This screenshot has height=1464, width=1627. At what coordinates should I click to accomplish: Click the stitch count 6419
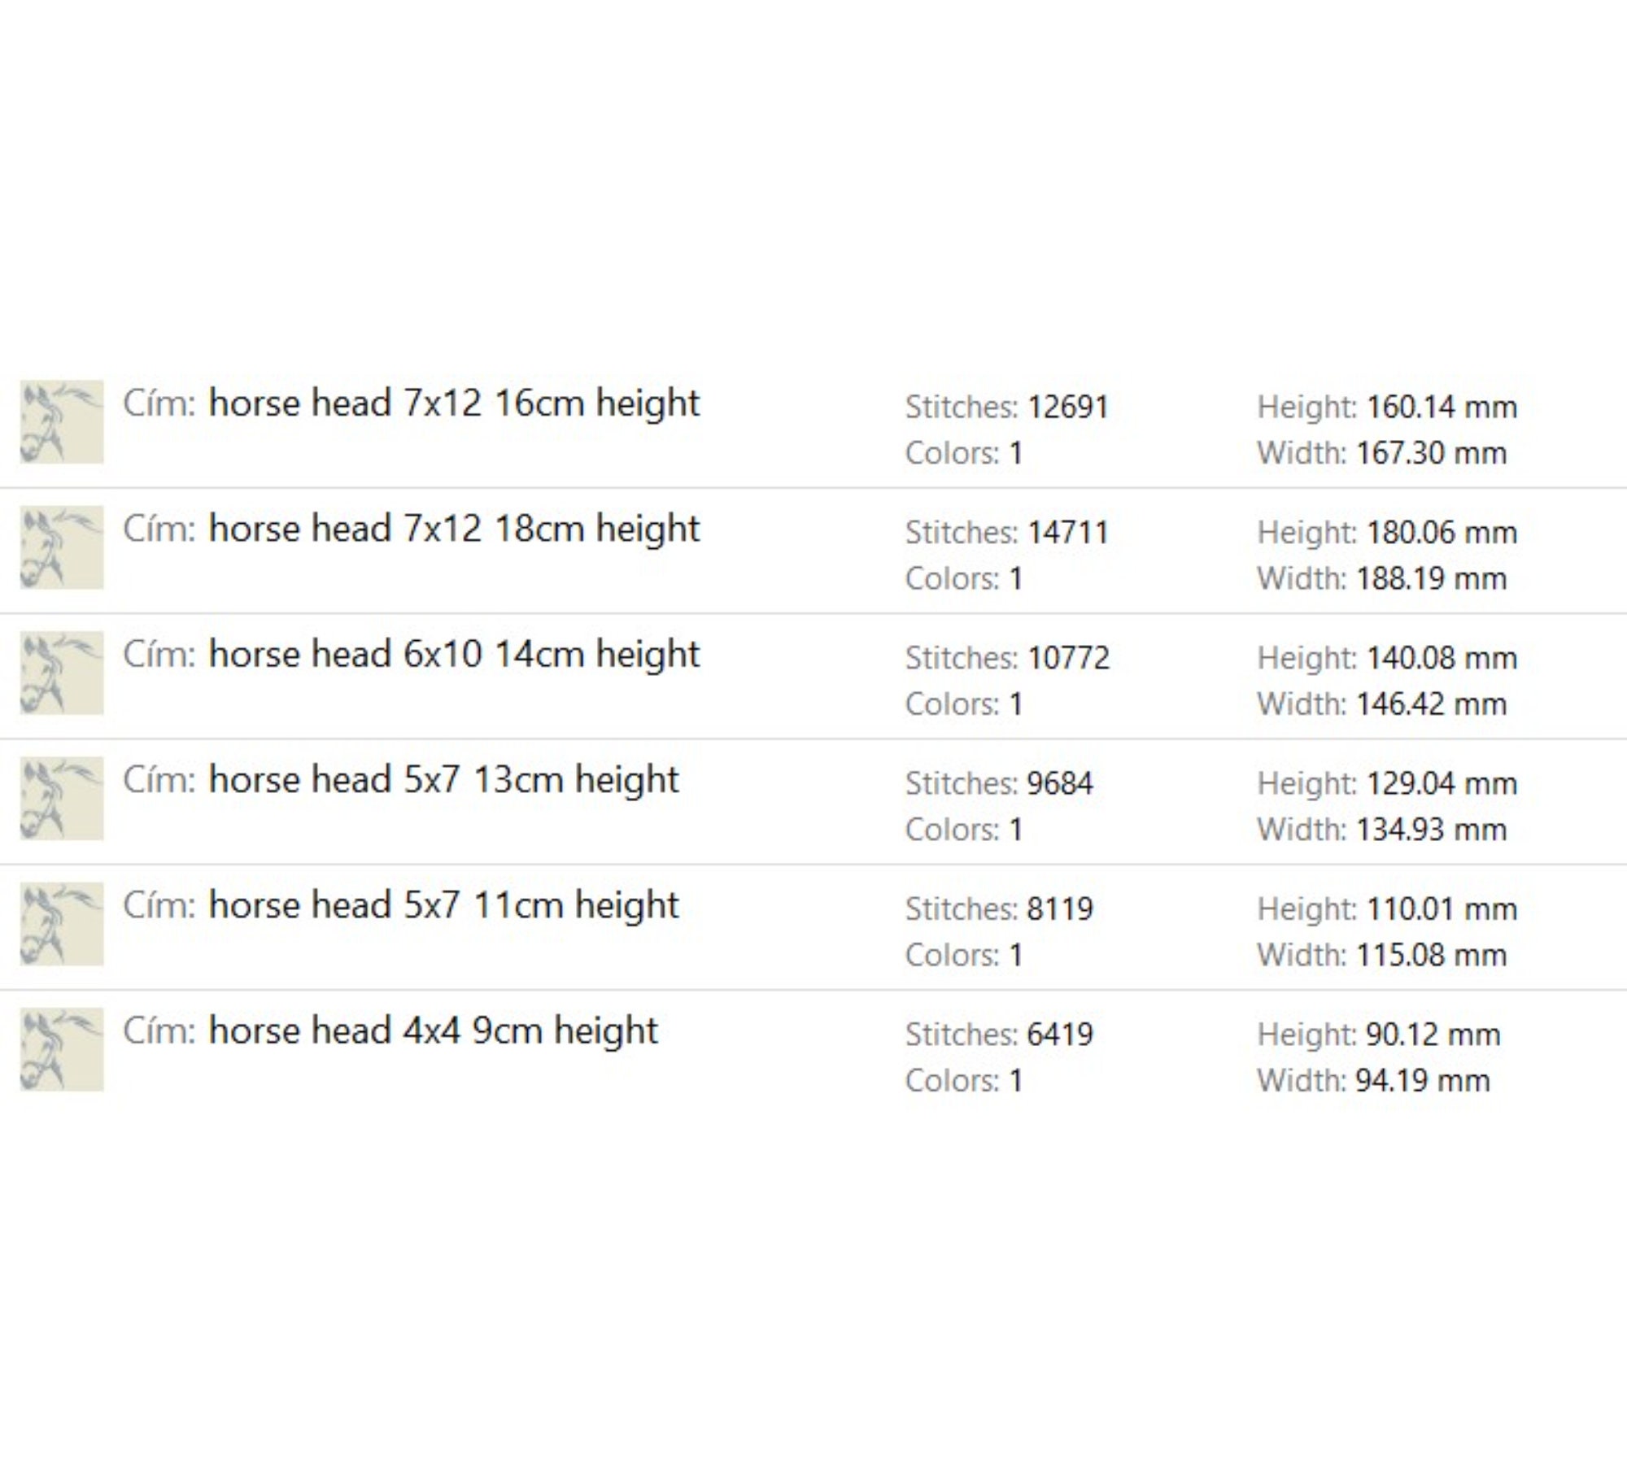[x=1060, y=1035]
